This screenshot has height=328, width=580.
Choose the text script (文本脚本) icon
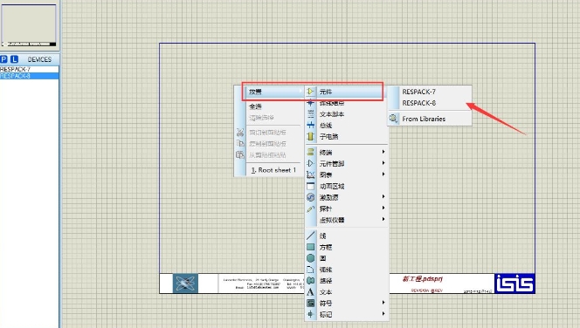coord(310,114)
